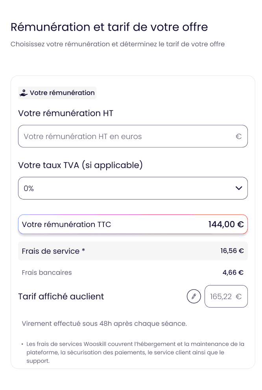This screenshot has height=390, width=262.
Task: Click the hand-with-coin icon in Votre rémunération badge
Action: (x=24, y=93)
